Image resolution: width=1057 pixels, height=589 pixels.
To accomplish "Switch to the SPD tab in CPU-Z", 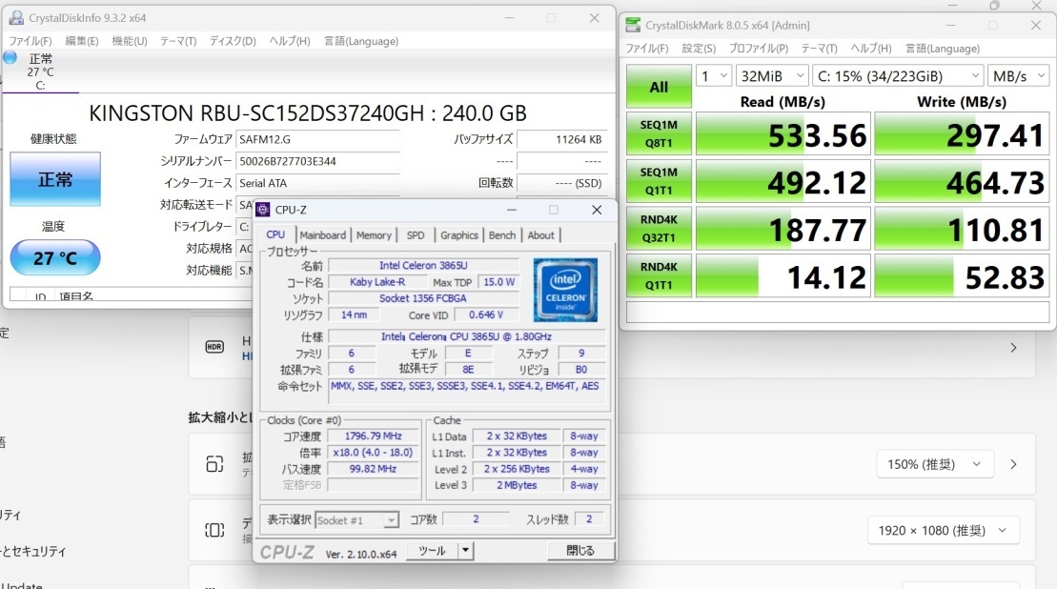I will [x=416, y=235].
